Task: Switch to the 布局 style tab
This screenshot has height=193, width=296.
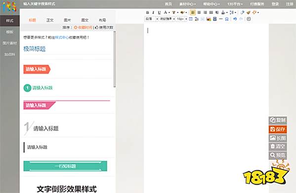Action: 102,20
